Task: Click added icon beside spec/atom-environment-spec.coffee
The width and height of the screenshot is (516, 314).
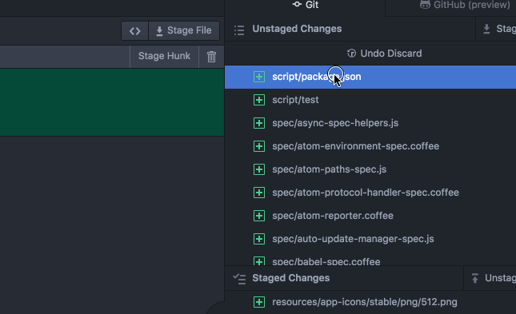Action: pos(259,146)
